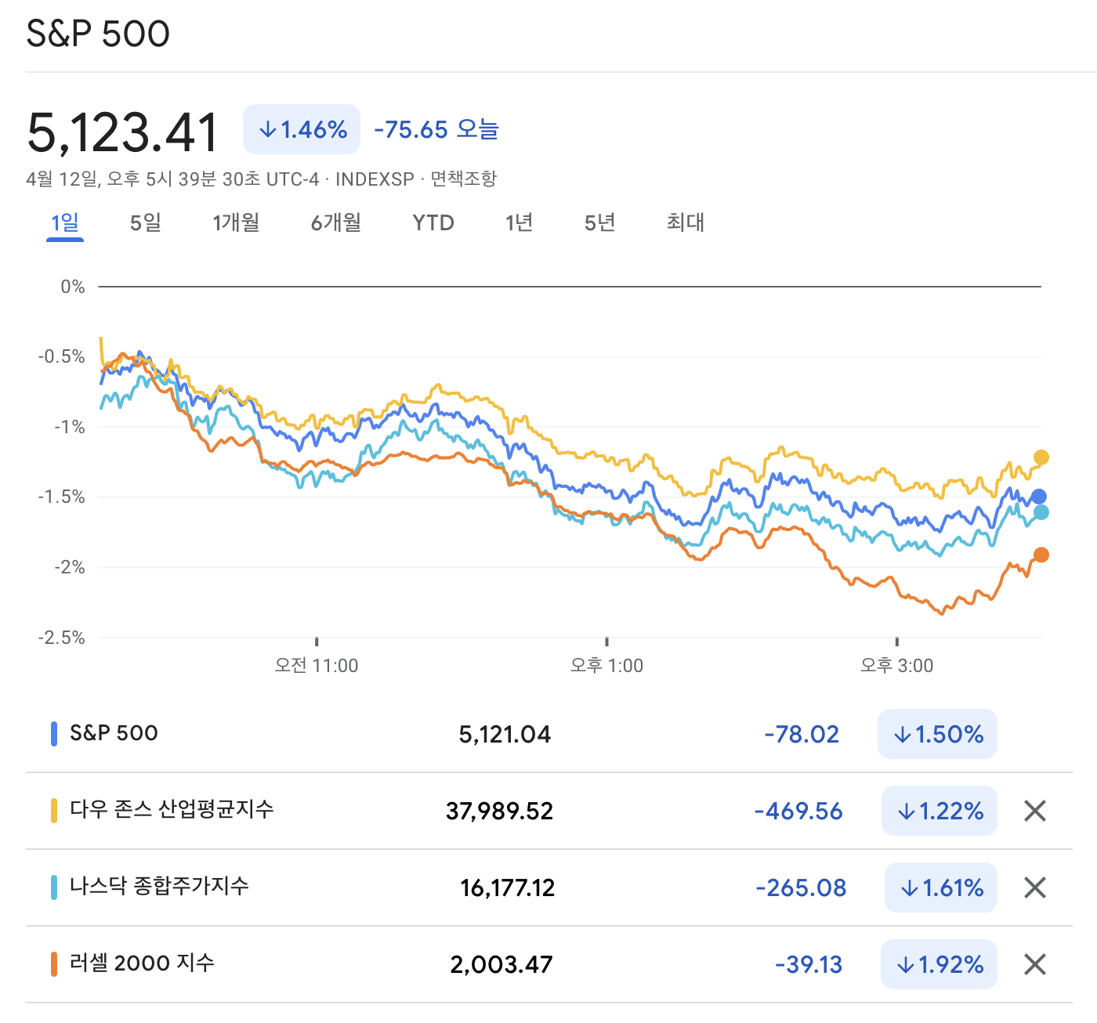Click the INDEXSP exchange label
Screen dimensions: 1097x1023
(x=375, y=179)
